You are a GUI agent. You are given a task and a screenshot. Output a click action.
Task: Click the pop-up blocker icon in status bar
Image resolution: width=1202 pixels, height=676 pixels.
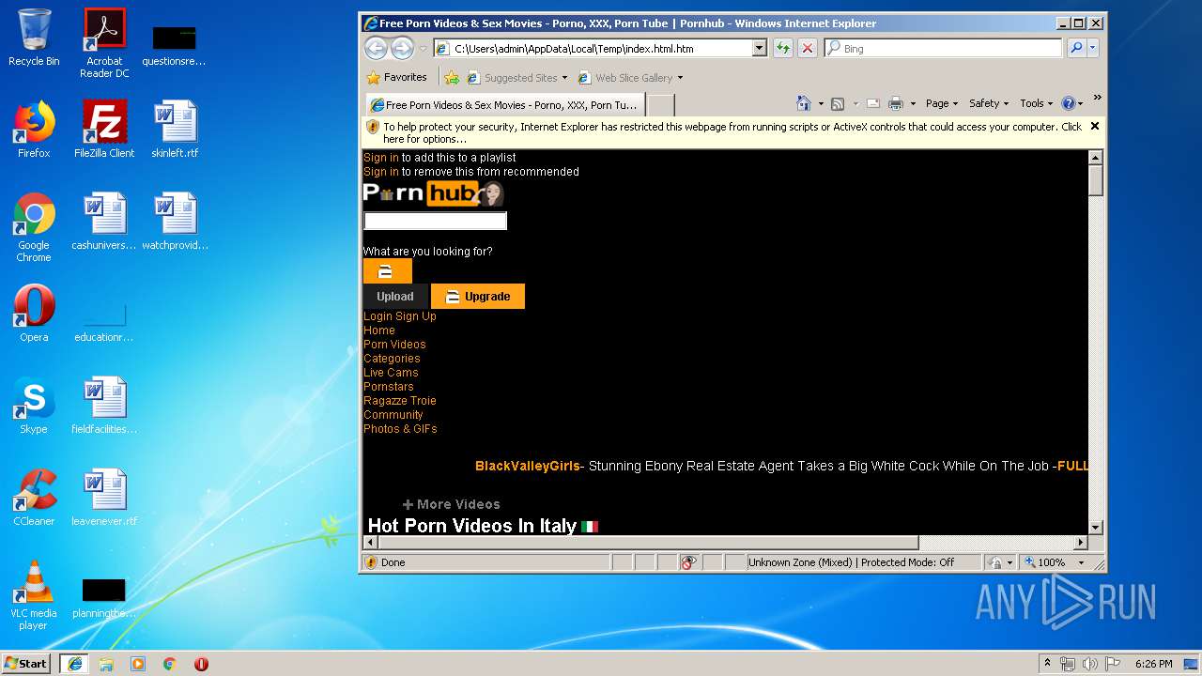tap(688, 562)
